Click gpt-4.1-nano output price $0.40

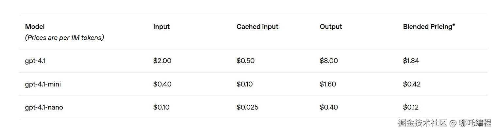coord(329,107)
